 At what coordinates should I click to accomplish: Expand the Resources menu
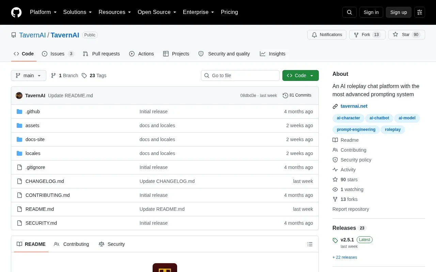click(x=115, y=12)
